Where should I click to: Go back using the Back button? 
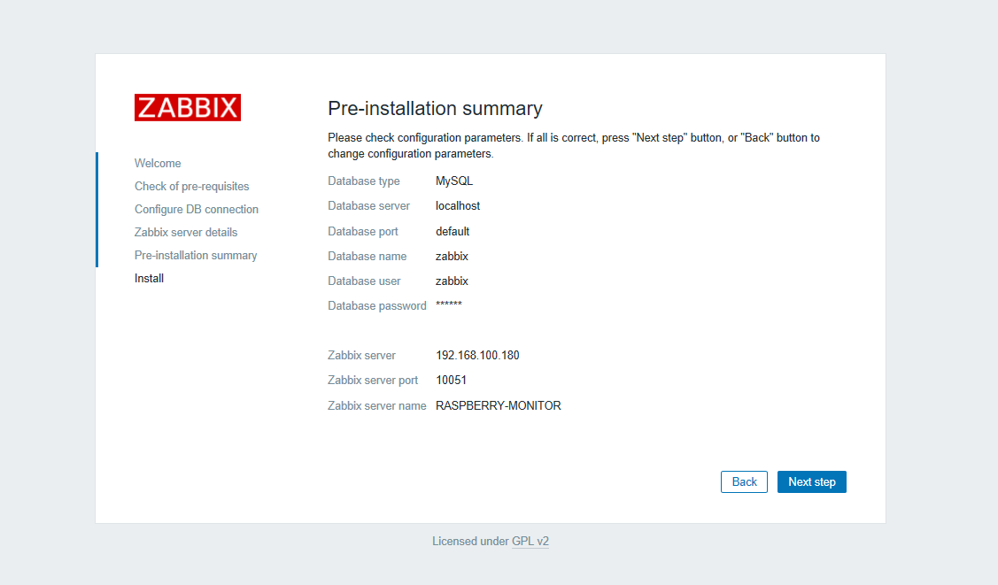(x=744, y=481)
